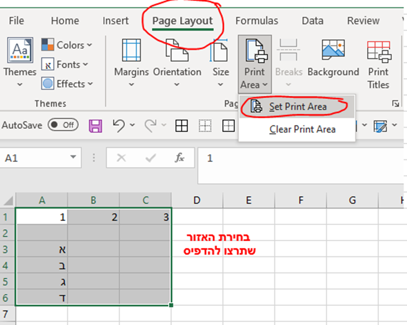Screen dimensions: 407x325
Task: Switch to the Review tab
Action: click(363, 21)
